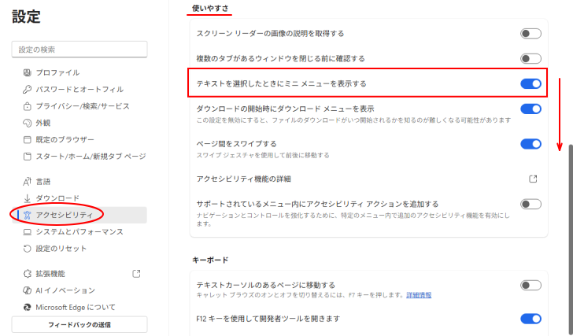Click the accessibility figure icon in the sidebar
This screenshot has width=573, height=336.
coord(27,215)
